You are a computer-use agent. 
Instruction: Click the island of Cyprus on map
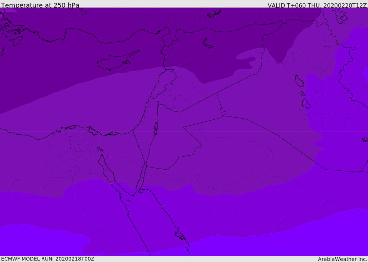(x=118, y=61)
